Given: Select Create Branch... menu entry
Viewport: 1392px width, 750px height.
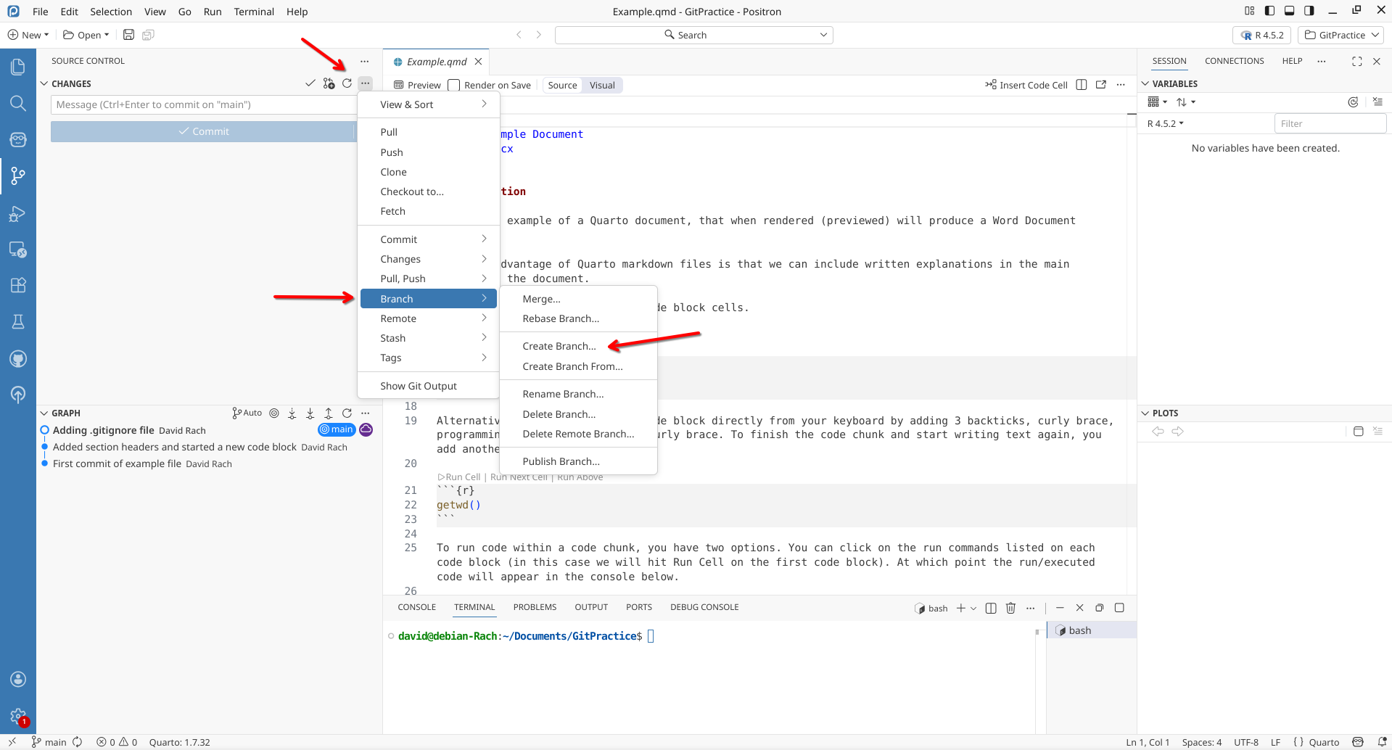Looking at the screenshot, I should tap(559, 346).
